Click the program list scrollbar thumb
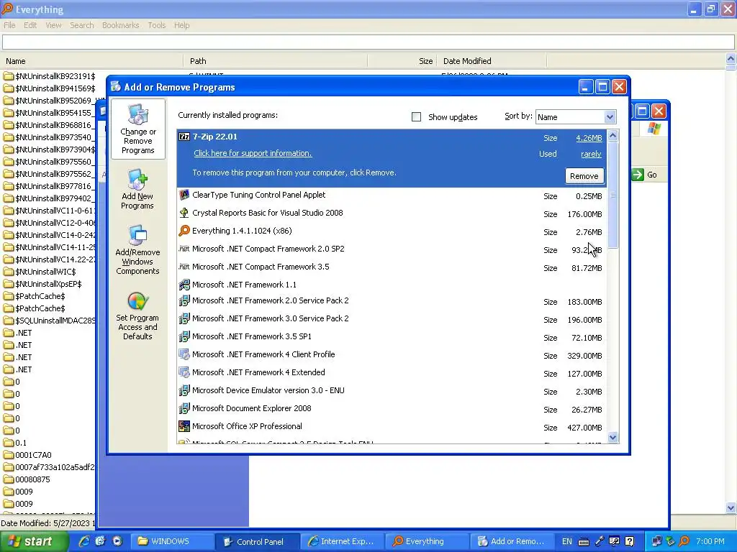Screen dimensions: 737x552 click(x=612, y=195)
